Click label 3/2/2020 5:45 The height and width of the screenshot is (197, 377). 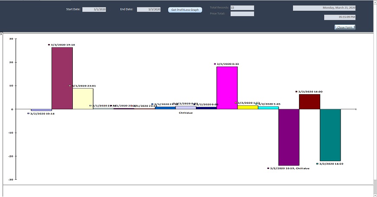click(269, 104)
